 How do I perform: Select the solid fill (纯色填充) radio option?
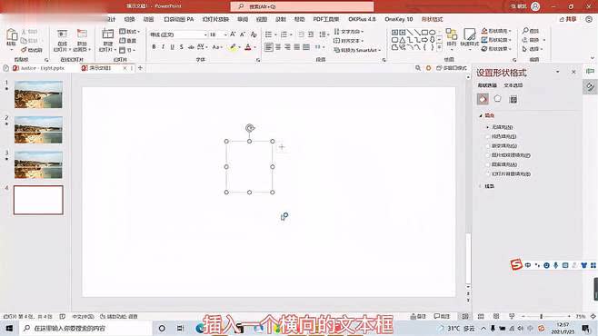502,136
